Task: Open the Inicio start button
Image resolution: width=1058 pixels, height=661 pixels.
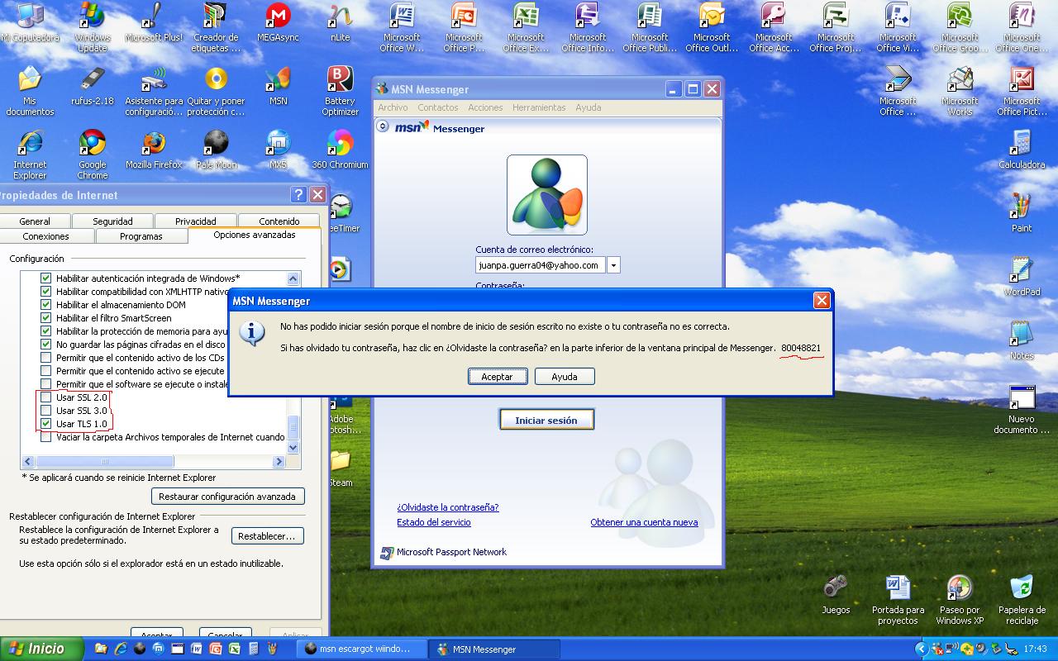Action: coord(41,649)
